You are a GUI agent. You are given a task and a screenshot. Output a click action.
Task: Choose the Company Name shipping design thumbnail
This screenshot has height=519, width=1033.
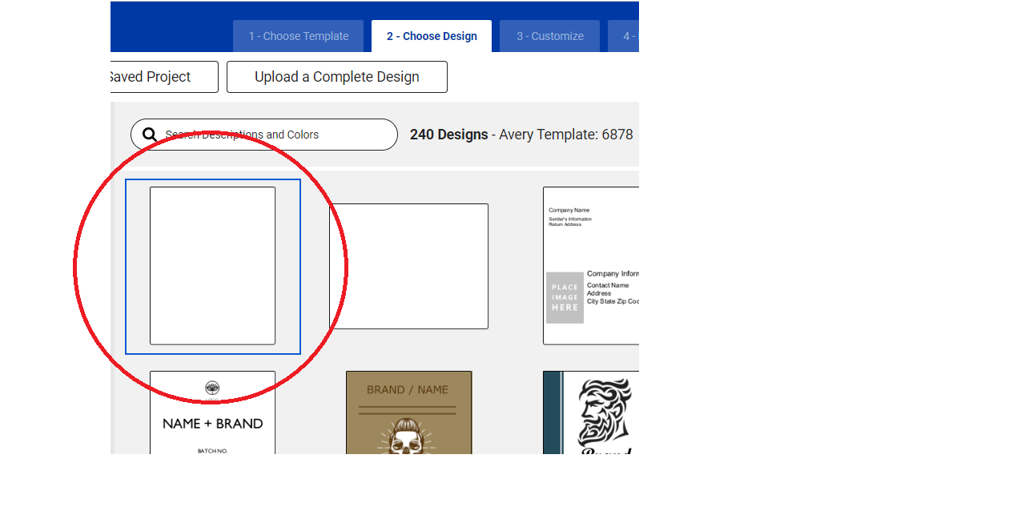(591, 266)
